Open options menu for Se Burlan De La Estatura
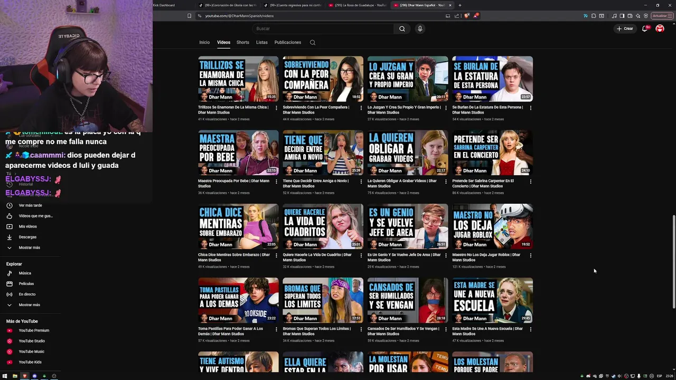This screenshot has width=676, height=380. coord(530,108)
